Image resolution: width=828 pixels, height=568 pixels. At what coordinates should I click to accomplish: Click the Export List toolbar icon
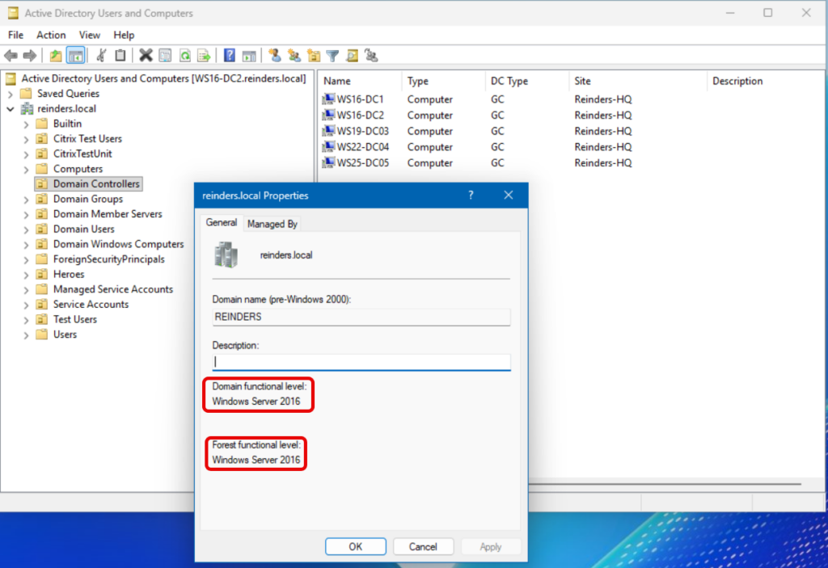coord(204,56)
